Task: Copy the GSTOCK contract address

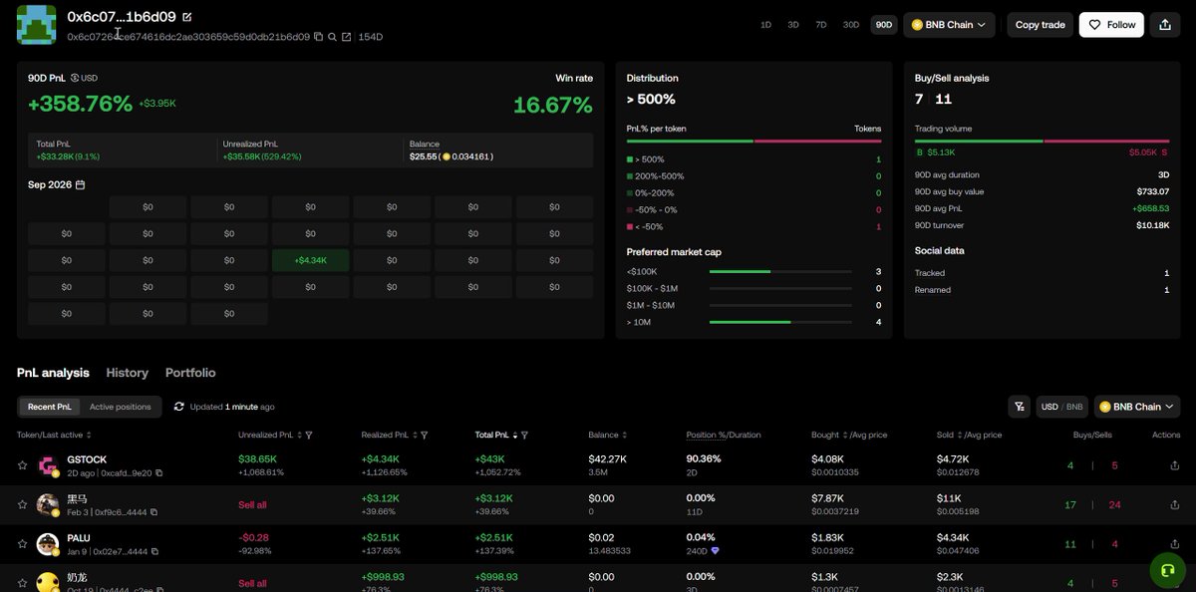Action: pyautogui.click(x=158, y=473)
